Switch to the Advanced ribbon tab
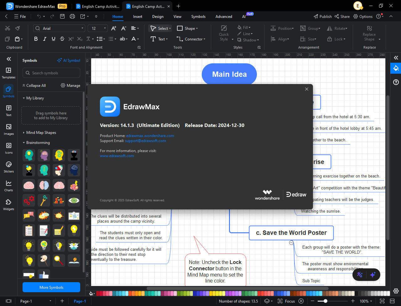 click(224, 16)
